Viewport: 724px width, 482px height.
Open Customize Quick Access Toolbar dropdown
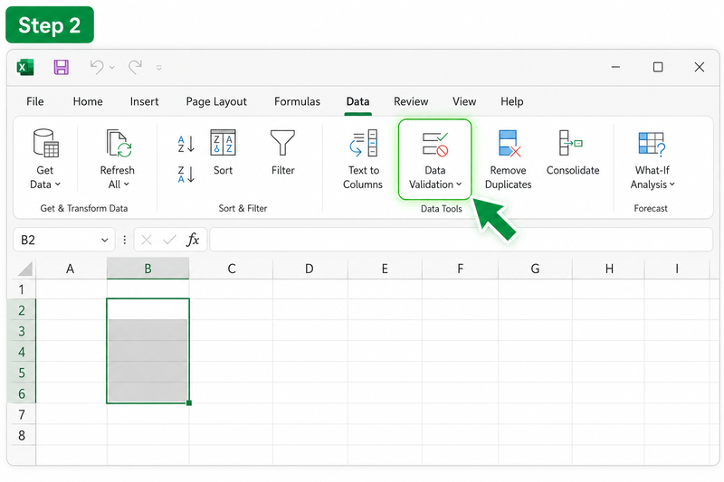point(159,68)
